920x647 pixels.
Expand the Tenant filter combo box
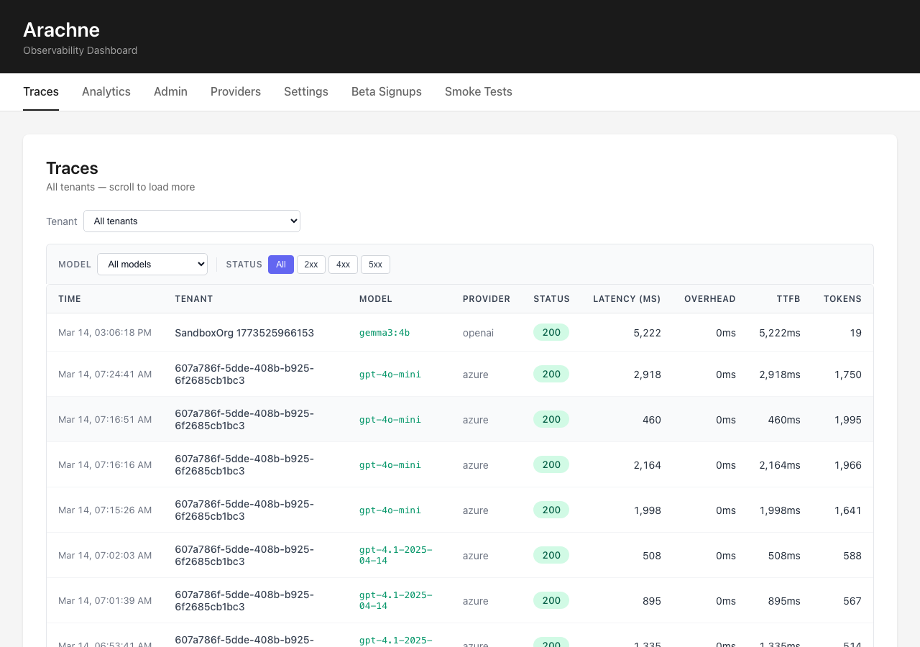coord(191,221)
